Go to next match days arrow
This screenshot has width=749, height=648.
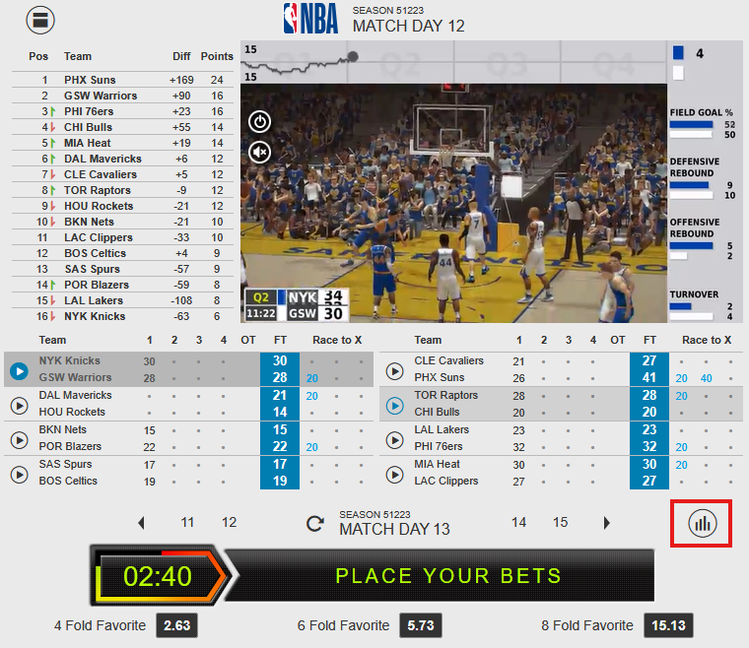606,523
